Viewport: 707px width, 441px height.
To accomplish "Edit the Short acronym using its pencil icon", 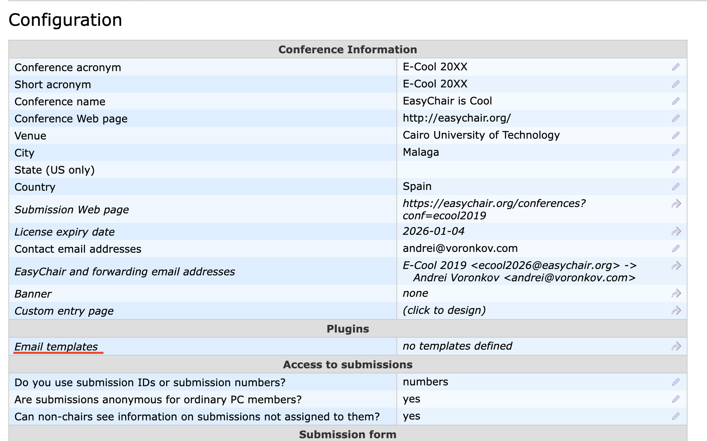I will [676, 84].
